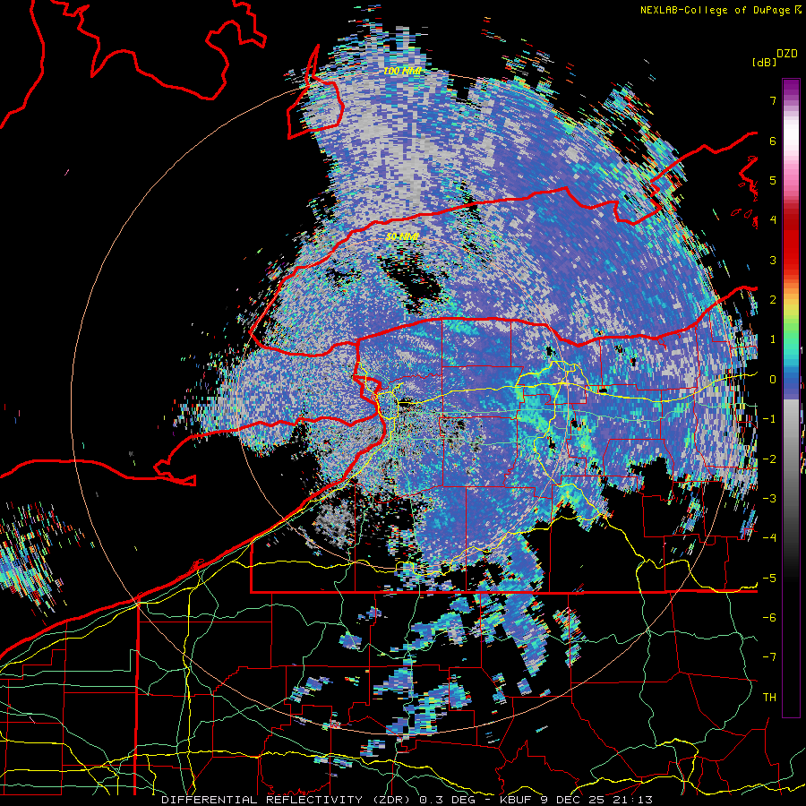806x806 pixels.
Task: Click the 4 dB scale label
Action: coord(773,220)
